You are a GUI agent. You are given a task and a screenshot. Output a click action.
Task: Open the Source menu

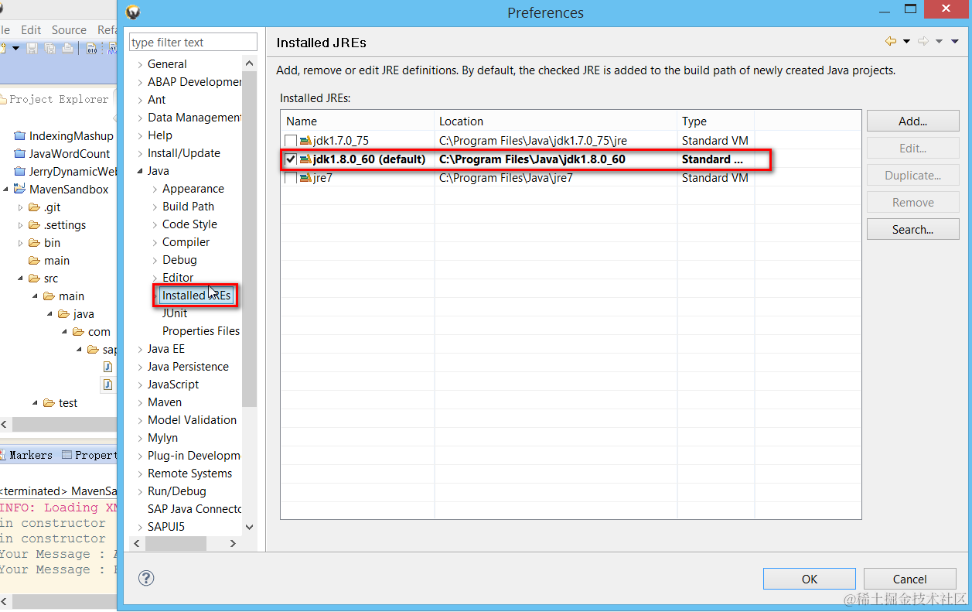pos(69,29)
